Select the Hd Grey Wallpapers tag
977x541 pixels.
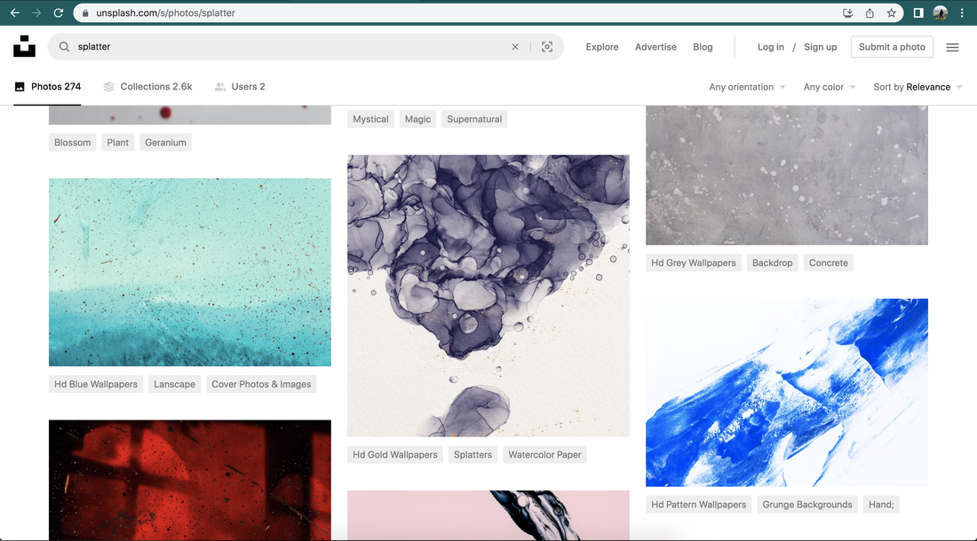[694, 263]
